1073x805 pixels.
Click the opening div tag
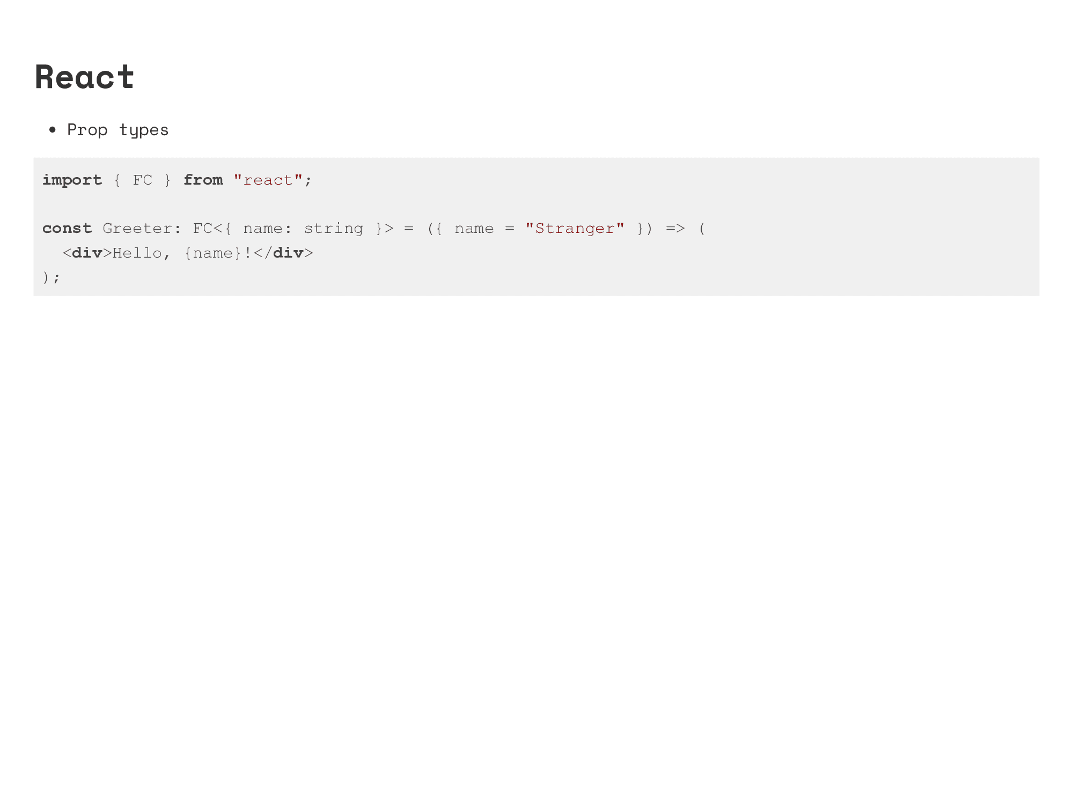click(87, 253)
